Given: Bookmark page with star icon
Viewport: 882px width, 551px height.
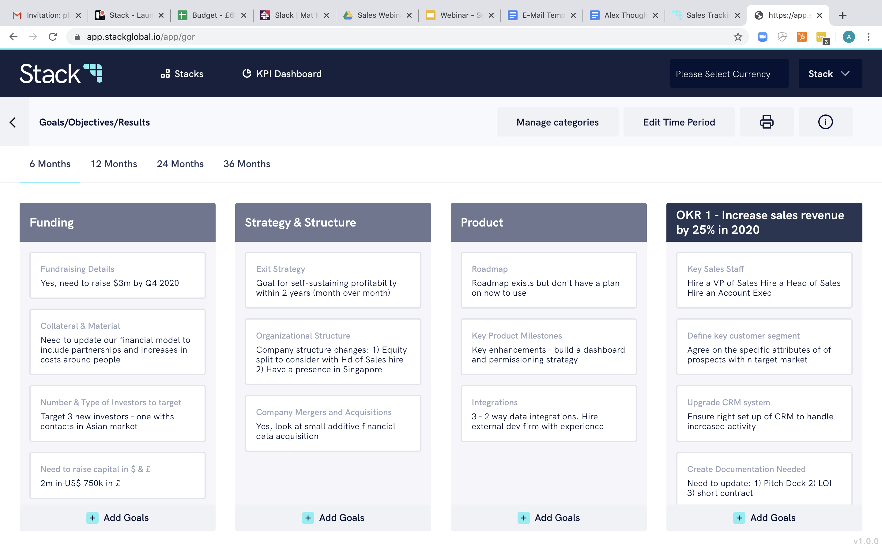Looking at the screenshot, I should 738,37.
